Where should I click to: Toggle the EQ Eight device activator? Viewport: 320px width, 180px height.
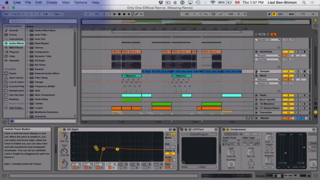(60, 129)
